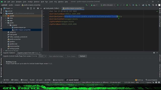Open the Refactor menu
Screen dimensions: 161x90
point(37,2)
